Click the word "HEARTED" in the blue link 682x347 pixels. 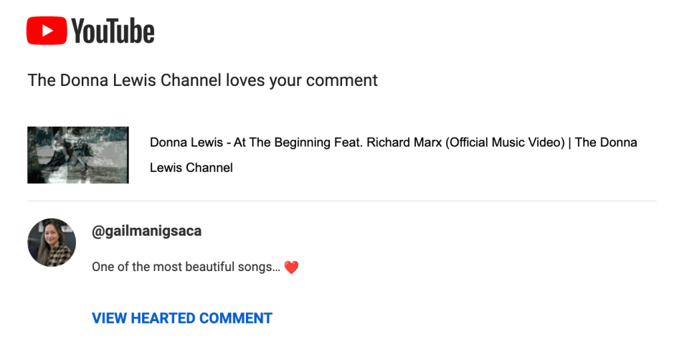(163, 318)
